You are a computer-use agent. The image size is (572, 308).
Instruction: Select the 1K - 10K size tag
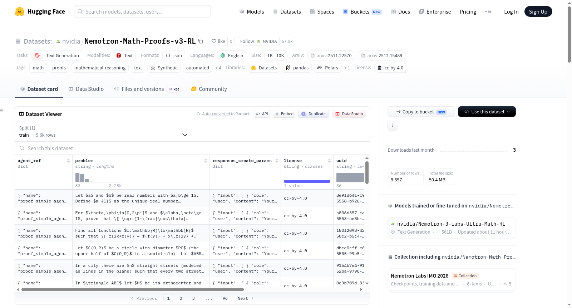pos(276,55)
